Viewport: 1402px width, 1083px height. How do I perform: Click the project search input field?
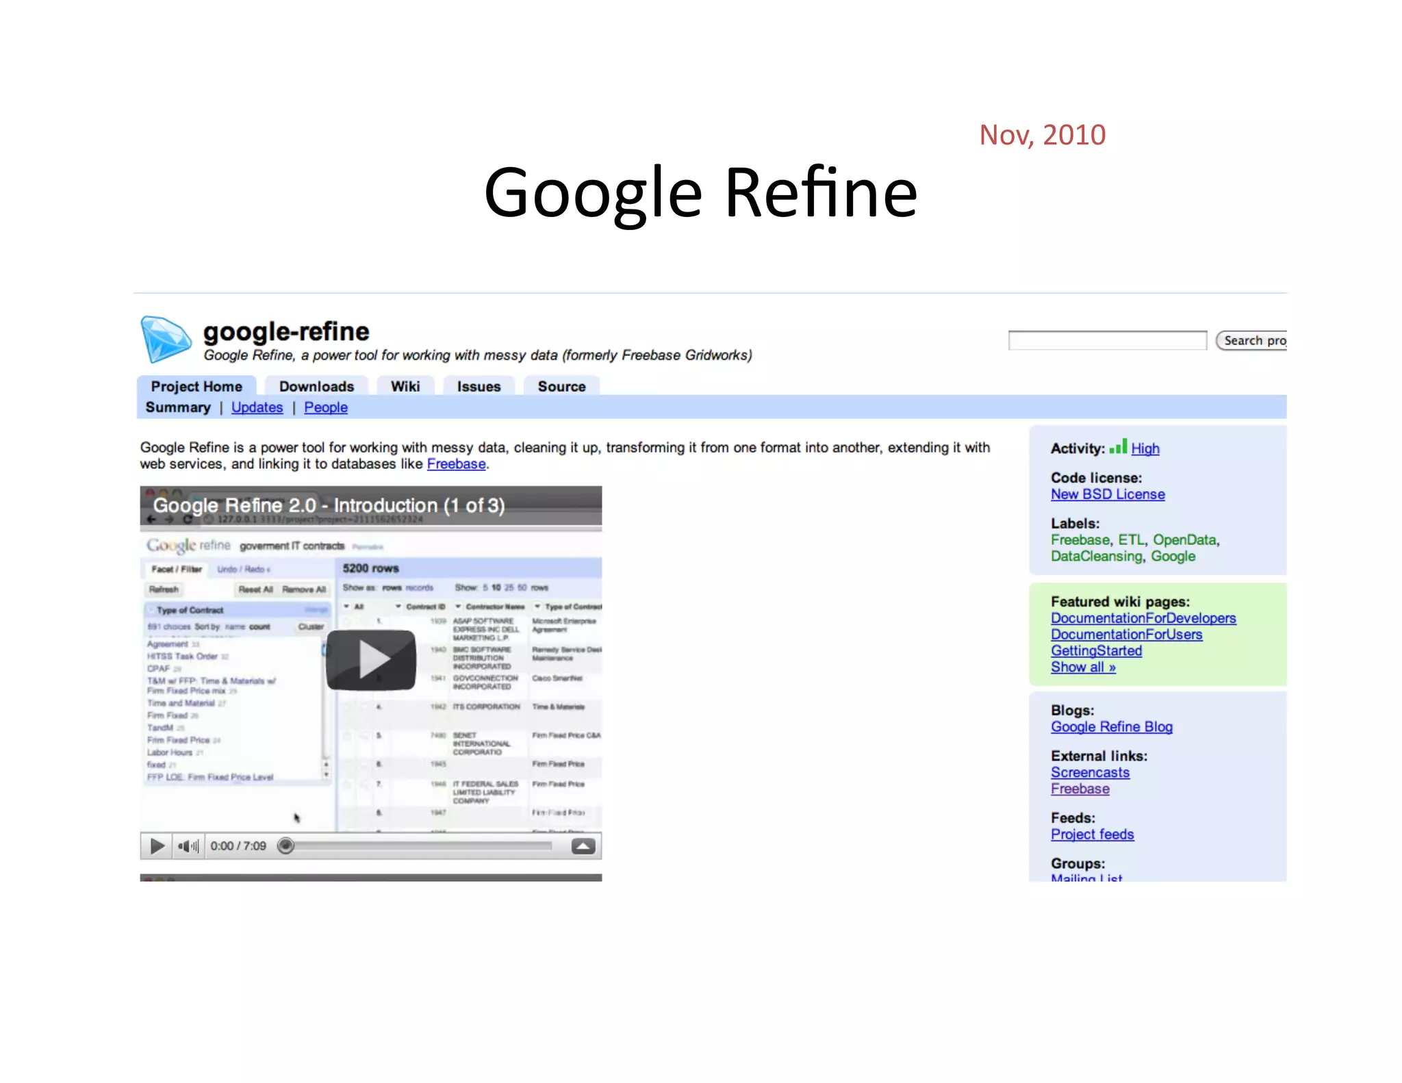pyautogui.click(x=1107, y=340)
